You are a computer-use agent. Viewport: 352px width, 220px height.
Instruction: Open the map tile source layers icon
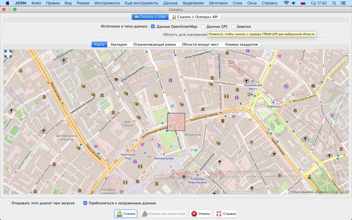pos(345,53)
